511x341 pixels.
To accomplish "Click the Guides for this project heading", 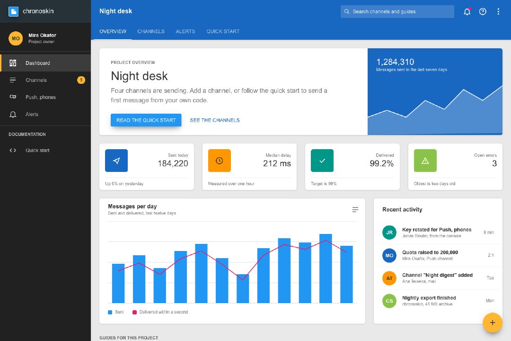I will [x=129, y=338].
